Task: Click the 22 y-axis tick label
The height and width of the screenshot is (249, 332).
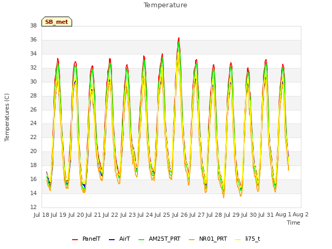Action: click(x=33, y=137)
